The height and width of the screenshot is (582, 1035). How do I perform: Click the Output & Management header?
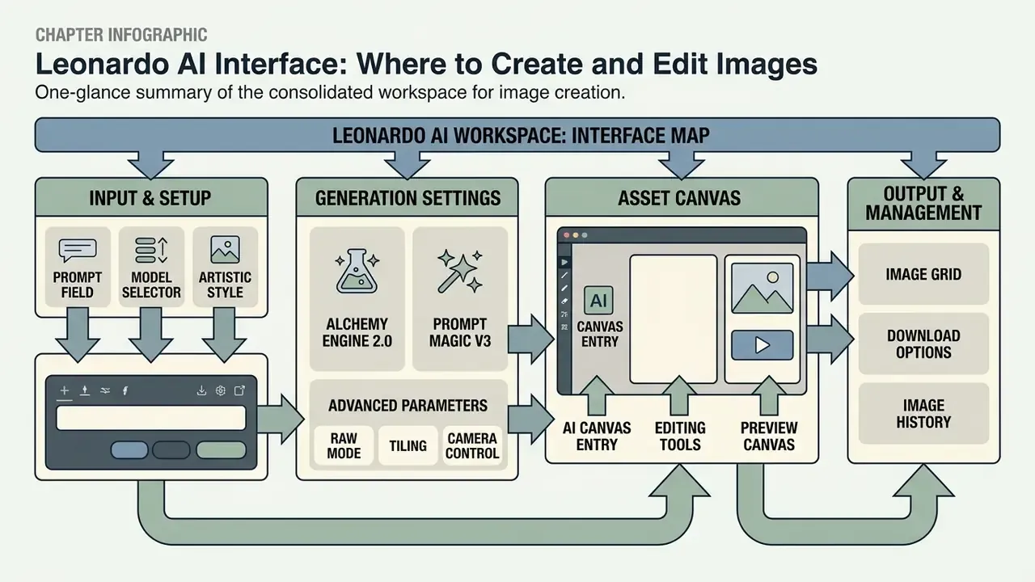923,203
